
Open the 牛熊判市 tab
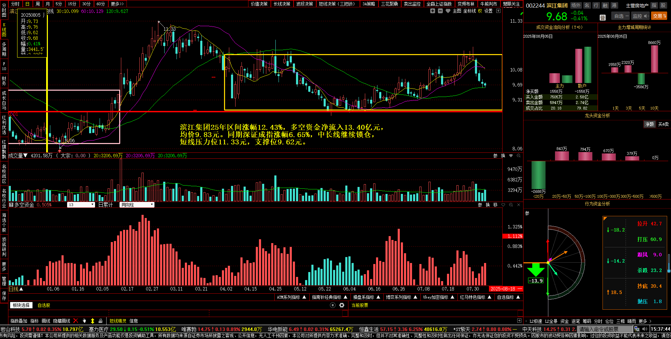coord(489,4)
